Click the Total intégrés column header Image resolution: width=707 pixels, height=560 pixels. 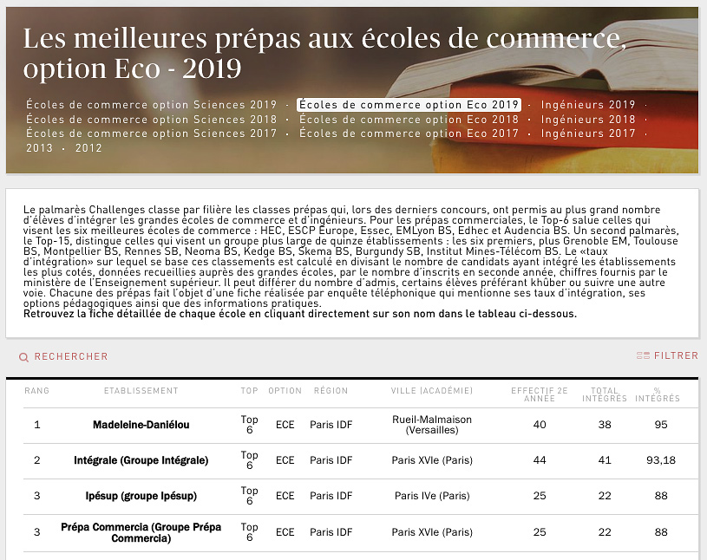coord(605,394)
